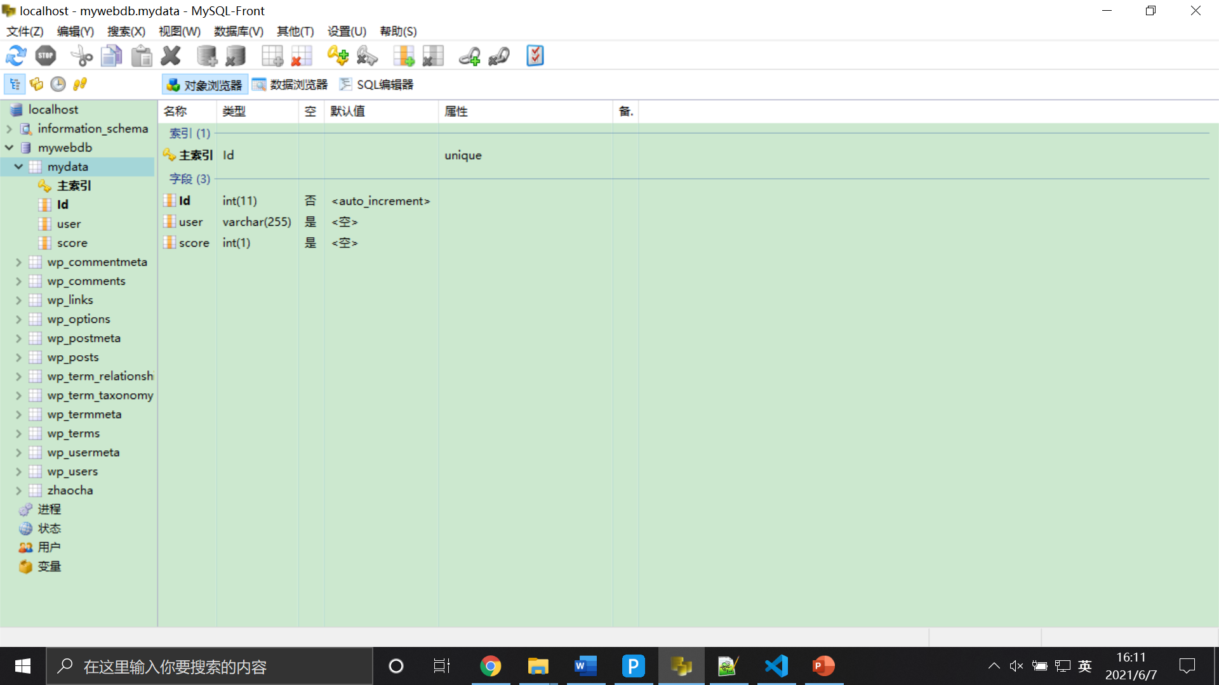Open the 其他(T) menu
This screenshot has width=1219, height=685.
coord(295,32)
